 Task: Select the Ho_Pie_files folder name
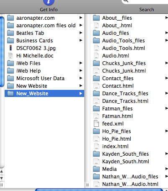[116, 131]
